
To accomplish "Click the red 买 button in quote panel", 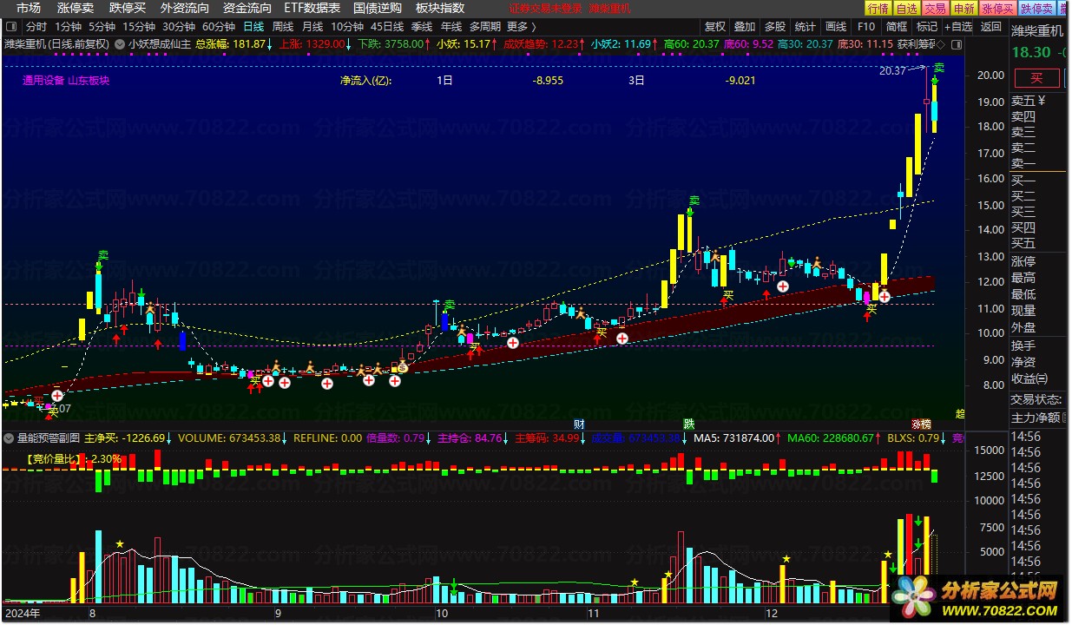I will click(1038, 78).
